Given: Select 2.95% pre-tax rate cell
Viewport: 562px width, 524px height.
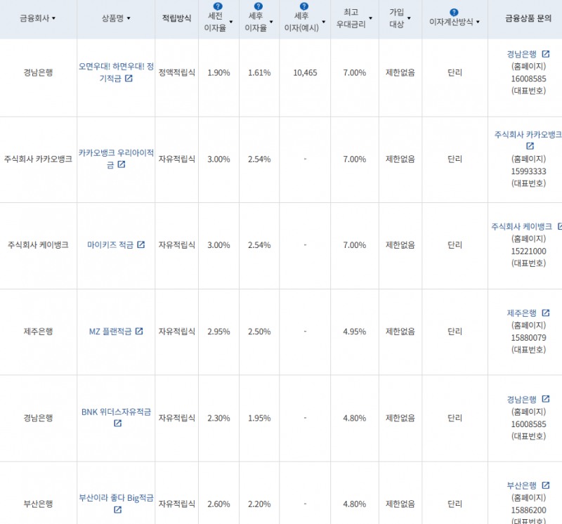Looking at the screenshot, I should [x=218, y=332].
